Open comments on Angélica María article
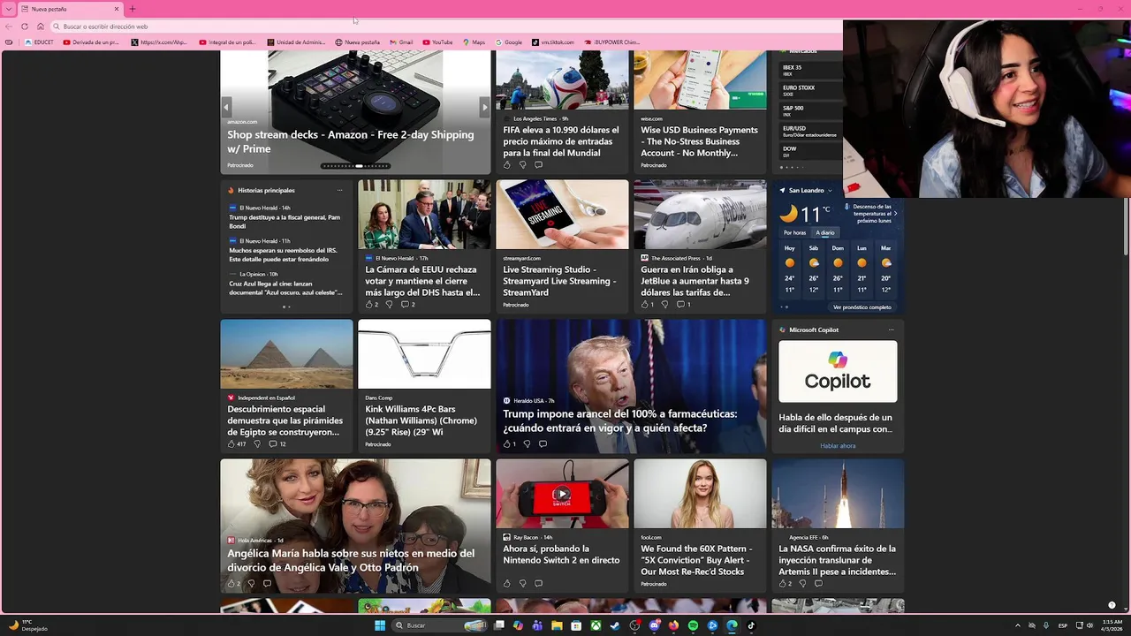Image resolution: width=1131 pixels, height=636 pixels. point(267,583)
